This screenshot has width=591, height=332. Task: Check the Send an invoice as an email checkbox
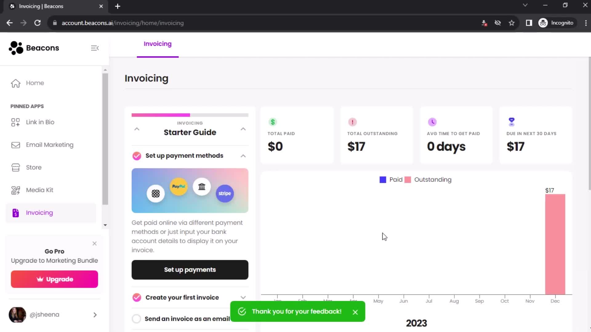[x=137, y=318]
